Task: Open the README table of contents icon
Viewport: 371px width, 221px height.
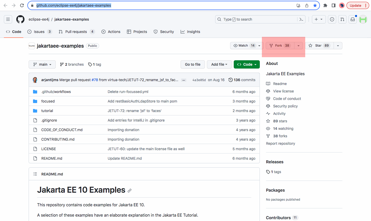Action: pos(35,174)
